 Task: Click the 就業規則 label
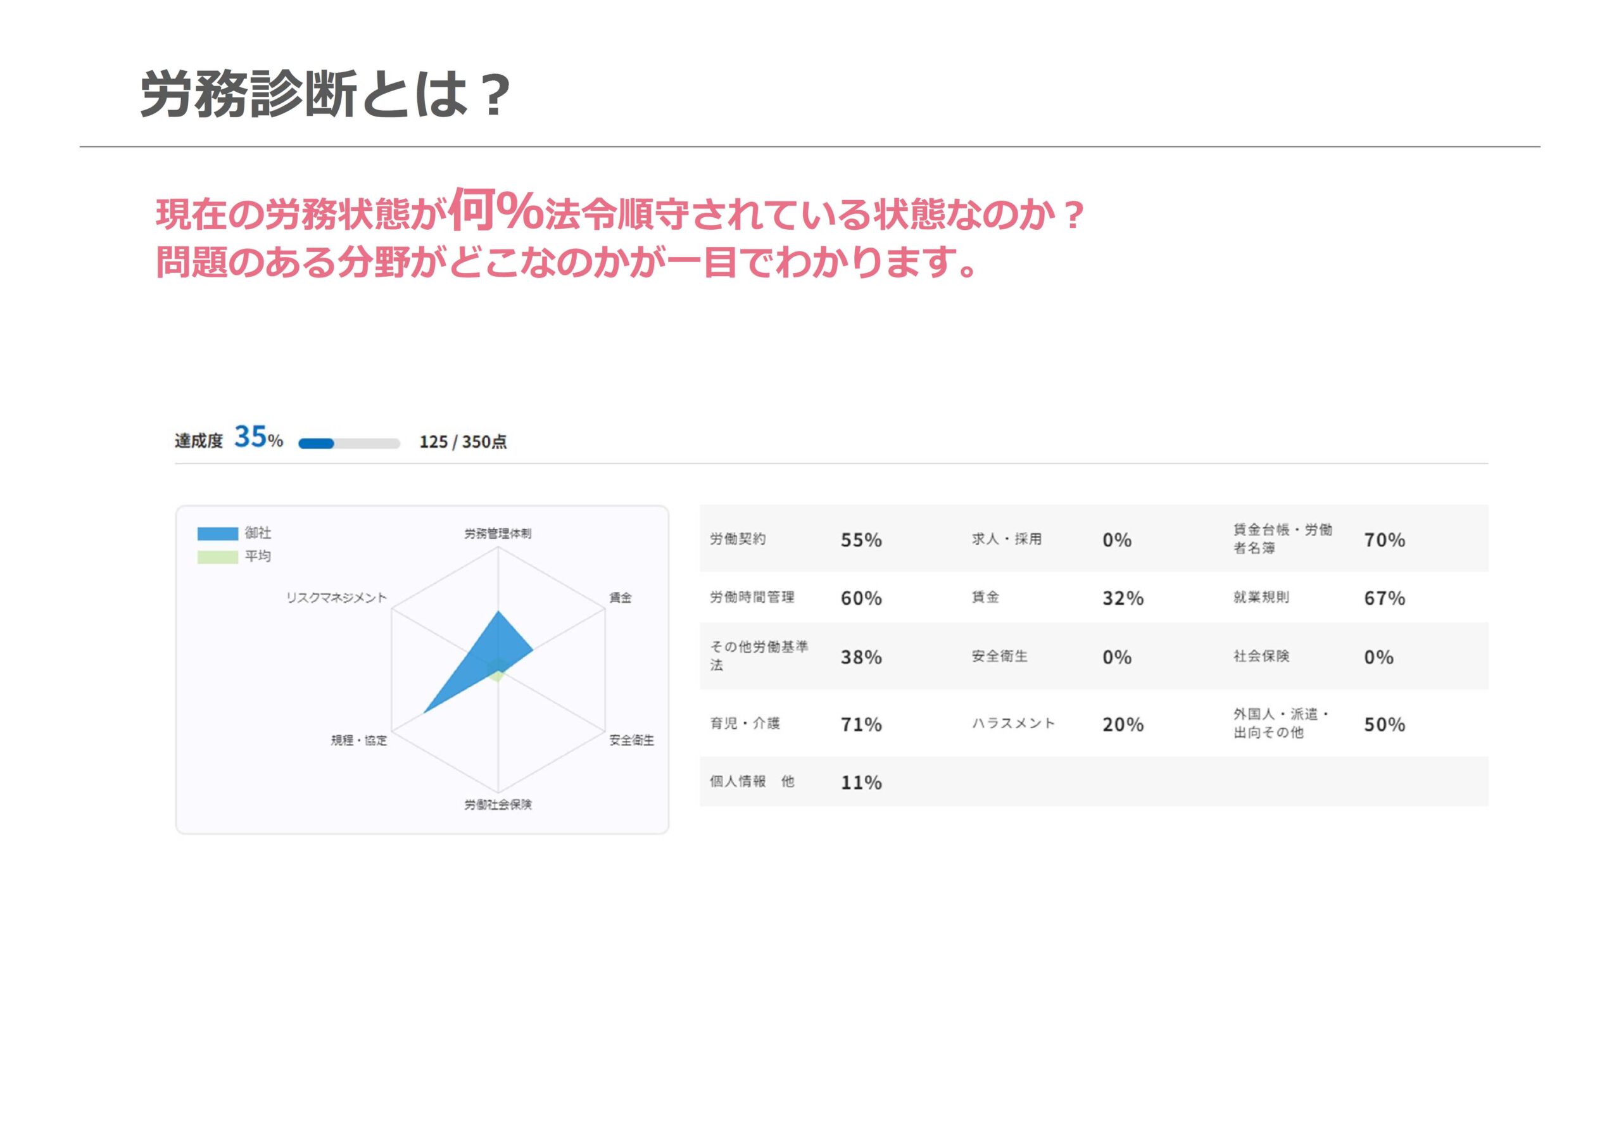(1261, 597)
